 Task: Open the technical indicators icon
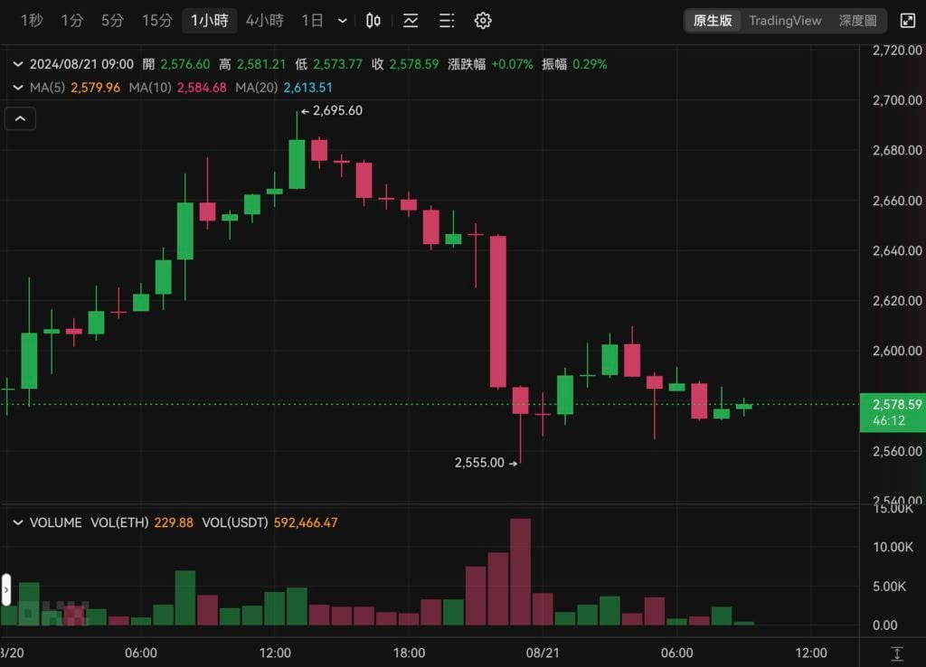click(x=411, y=21)
